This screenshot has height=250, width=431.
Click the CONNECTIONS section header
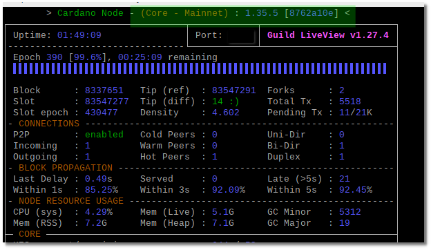click(x=49, y=124)
